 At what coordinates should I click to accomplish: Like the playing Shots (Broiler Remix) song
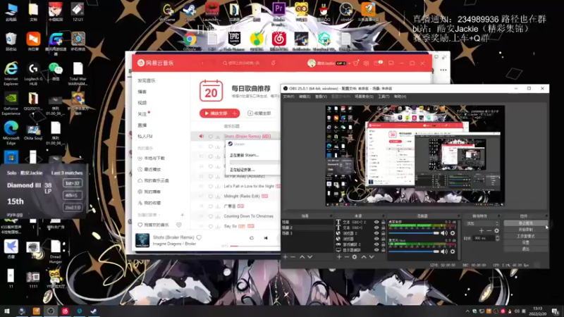(199, 237)
